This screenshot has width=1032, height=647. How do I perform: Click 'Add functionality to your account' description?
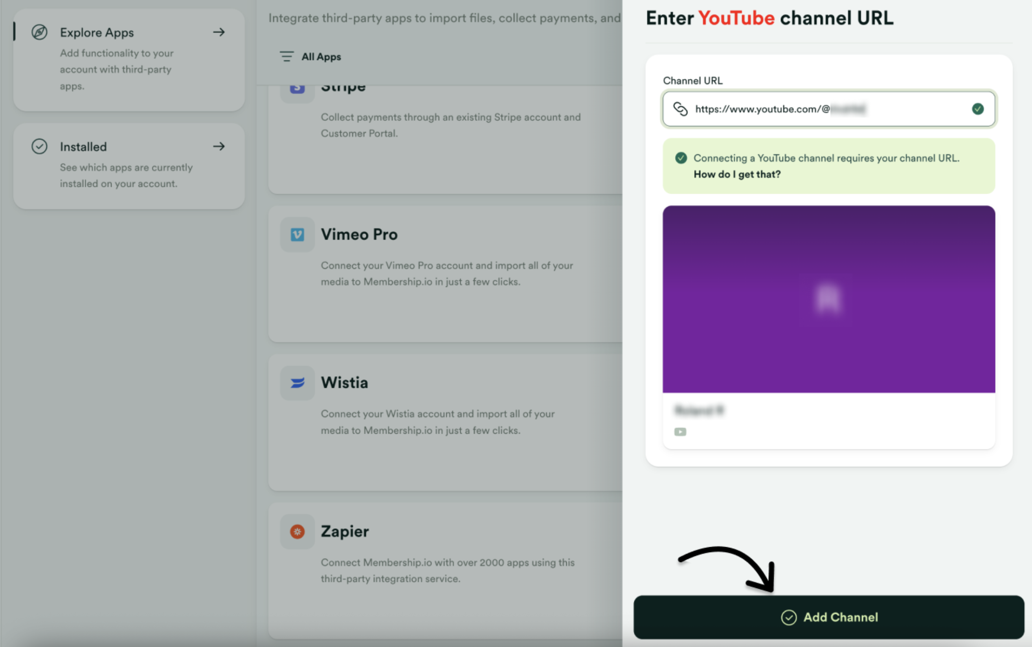pos(116,69)
